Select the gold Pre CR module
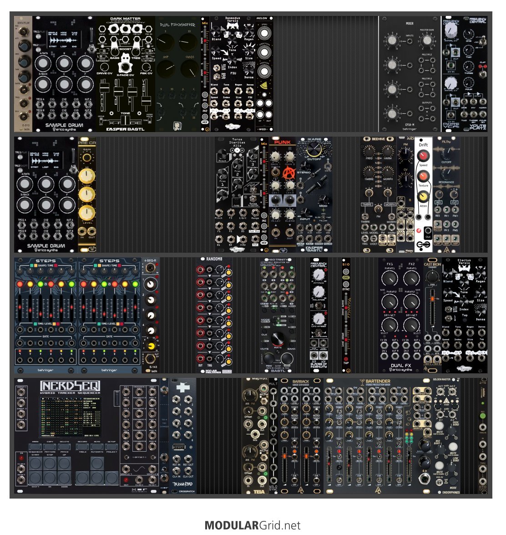Screen dimensions: 506x535 (87, 195)
